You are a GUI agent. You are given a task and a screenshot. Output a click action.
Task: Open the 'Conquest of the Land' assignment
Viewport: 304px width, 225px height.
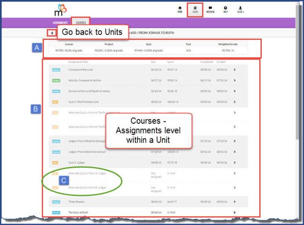tap(80, 69)
